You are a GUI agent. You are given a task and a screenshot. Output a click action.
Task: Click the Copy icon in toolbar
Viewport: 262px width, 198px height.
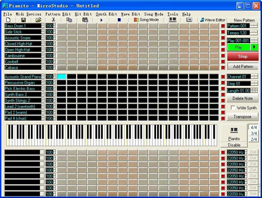coord(69,20)
